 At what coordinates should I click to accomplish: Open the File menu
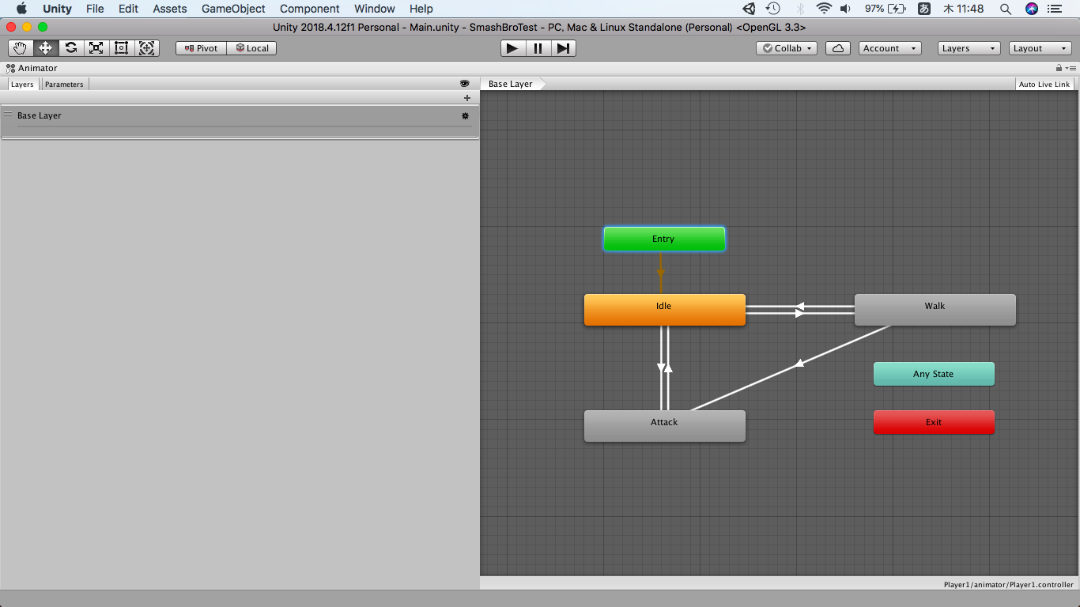[x=95, y=9]
